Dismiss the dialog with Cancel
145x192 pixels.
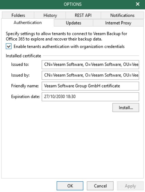click(100, 186)
